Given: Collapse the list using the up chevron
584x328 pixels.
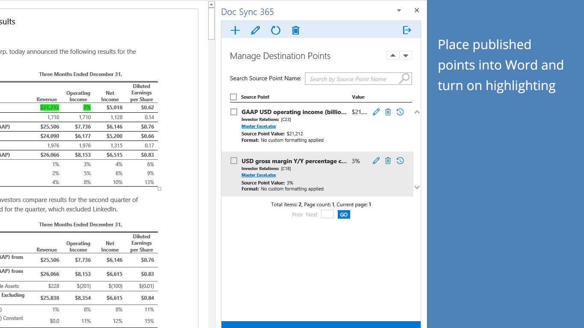Looking at the screenshot, I should [417, 112].
